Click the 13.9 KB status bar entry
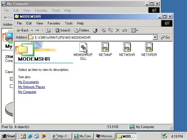 (113, 127)
